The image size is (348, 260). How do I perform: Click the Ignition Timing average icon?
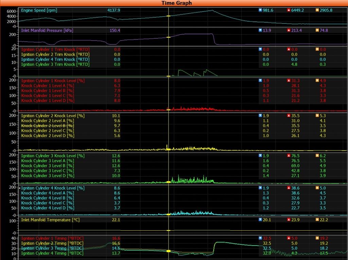(x=317, y=238)
